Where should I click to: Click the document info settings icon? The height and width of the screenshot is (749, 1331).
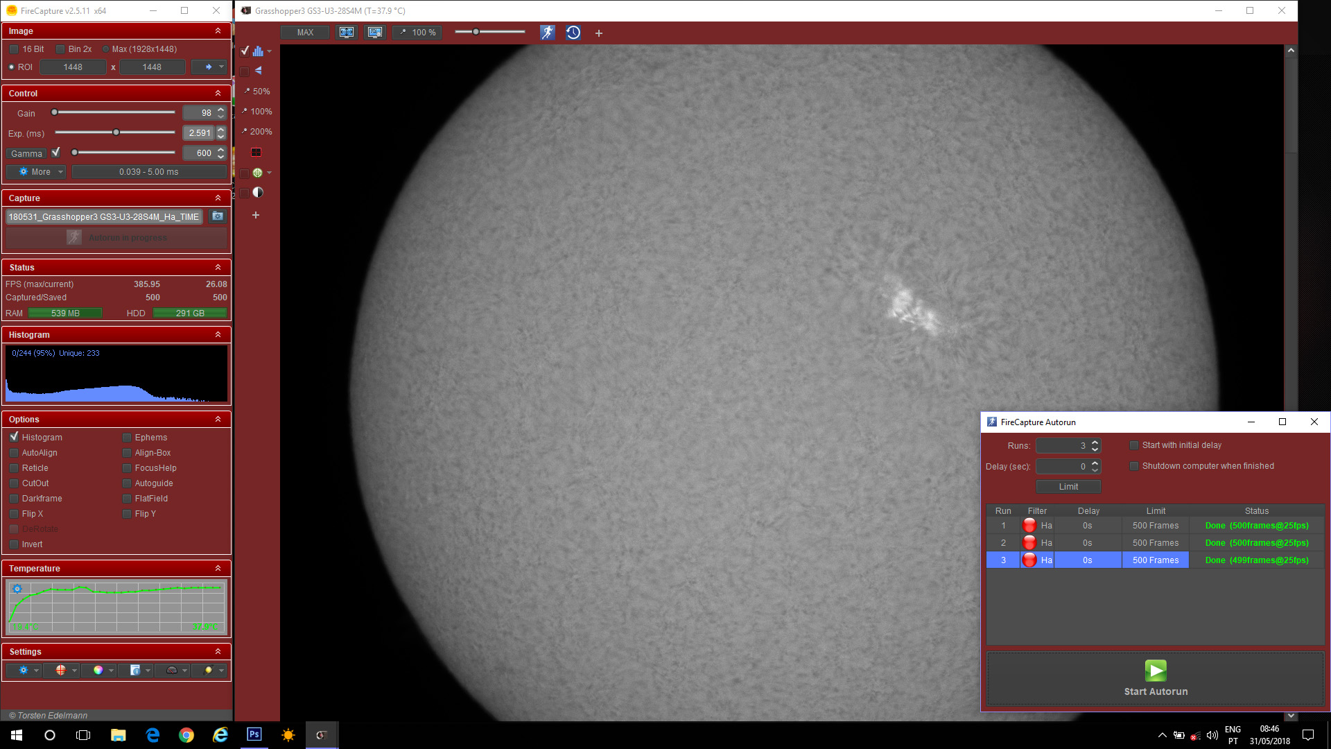click(135, 671)
